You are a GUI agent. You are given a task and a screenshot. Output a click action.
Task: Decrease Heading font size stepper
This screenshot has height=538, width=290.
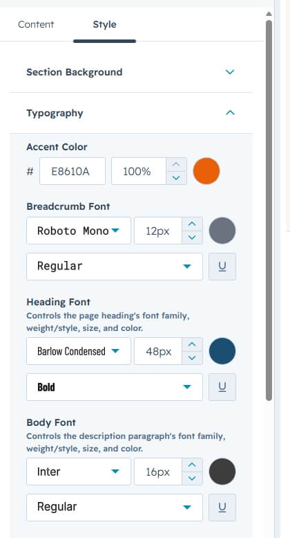pos(192,358)
